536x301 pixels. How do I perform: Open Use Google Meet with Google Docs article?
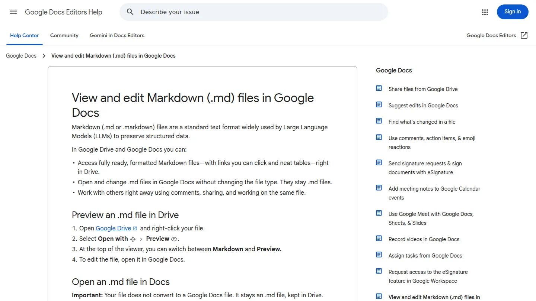coord(431,219)
